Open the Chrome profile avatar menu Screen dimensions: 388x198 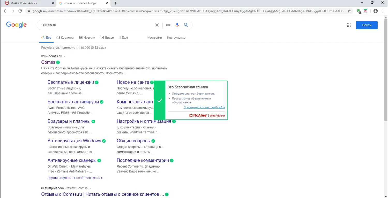pyautogui.click(x=376, y=11)
